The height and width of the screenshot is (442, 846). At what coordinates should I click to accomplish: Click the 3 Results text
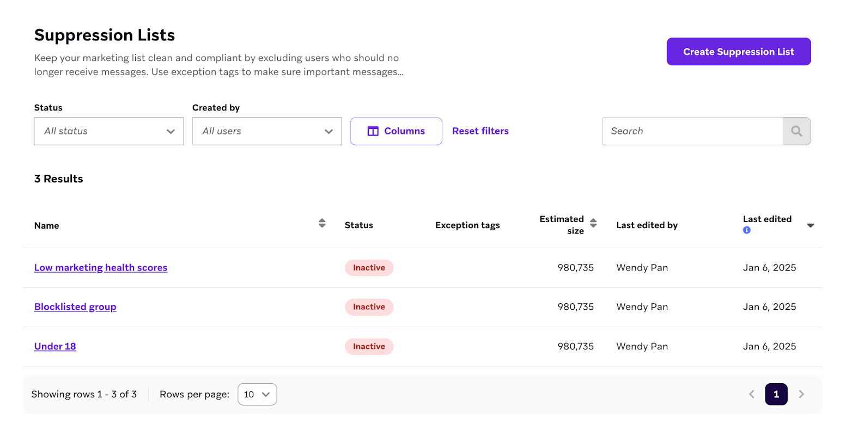click(59, 179)
